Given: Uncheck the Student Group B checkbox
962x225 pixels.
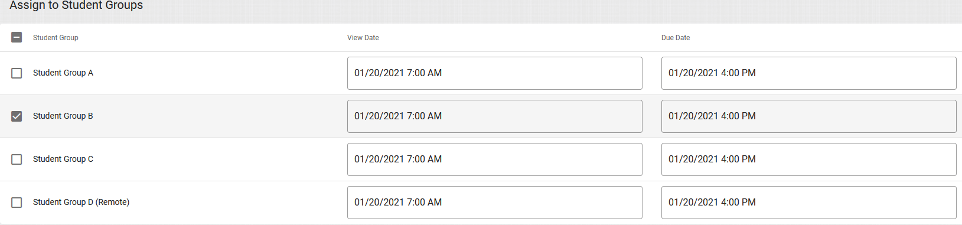Looking at the screenshot, I should [17, 116].
